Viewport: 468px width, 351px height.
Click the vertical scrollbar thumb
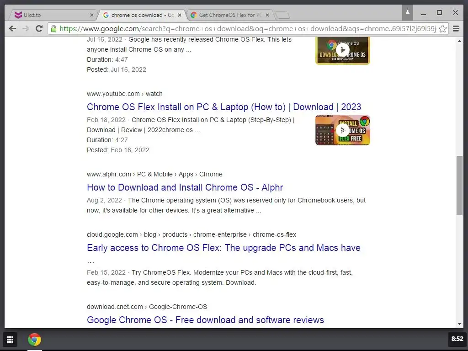(x=459, y=186)
